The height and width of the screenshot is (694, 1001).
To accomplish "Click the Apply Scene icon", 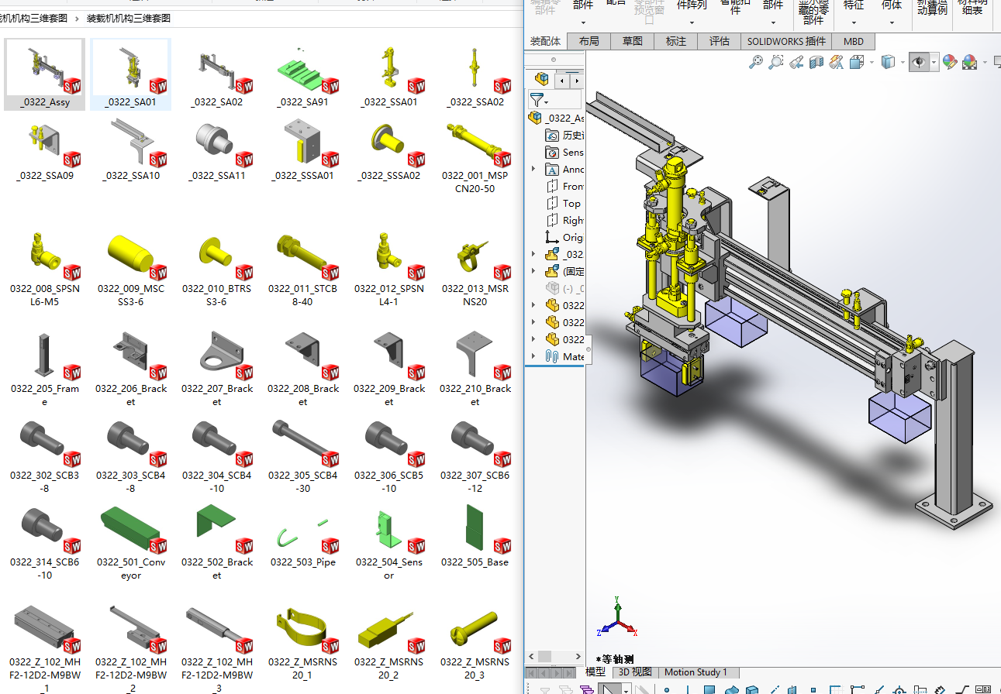I will pyautogui.click(x=969, y=63).
